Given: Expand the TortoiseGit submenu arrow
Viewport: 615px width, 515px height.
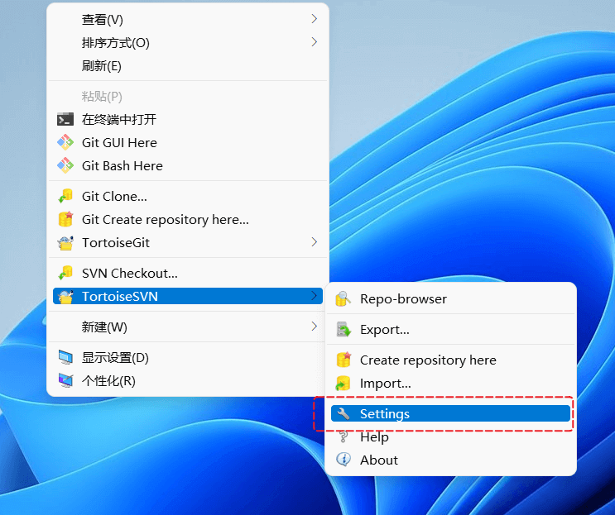Looking at the screenshot, I should [x=315, y=242].
